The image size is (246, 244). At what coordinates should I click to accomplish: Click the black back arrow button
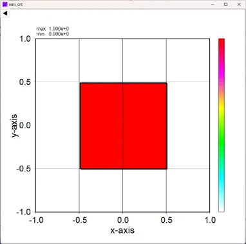click(5, 13)
